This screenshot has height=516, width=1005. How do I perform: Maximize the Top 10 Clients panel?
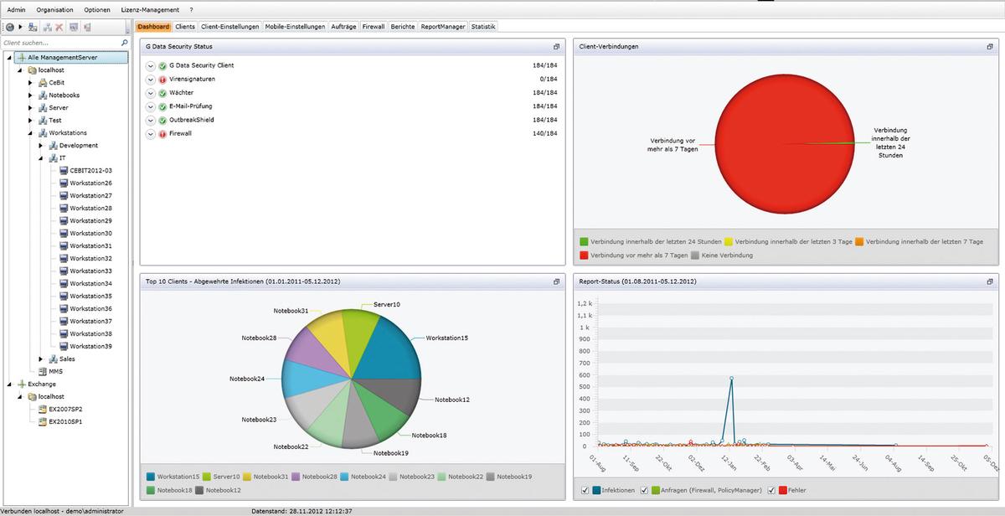[x=557, y=281]
